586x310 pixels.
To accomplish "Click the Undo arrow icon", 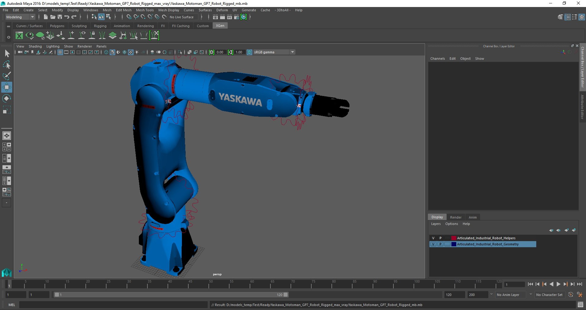I will 67,17.
